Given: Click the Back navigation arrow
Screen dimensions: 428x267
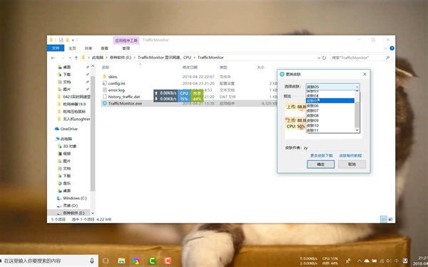Looking at the screenshot, I should pos(53,58).
